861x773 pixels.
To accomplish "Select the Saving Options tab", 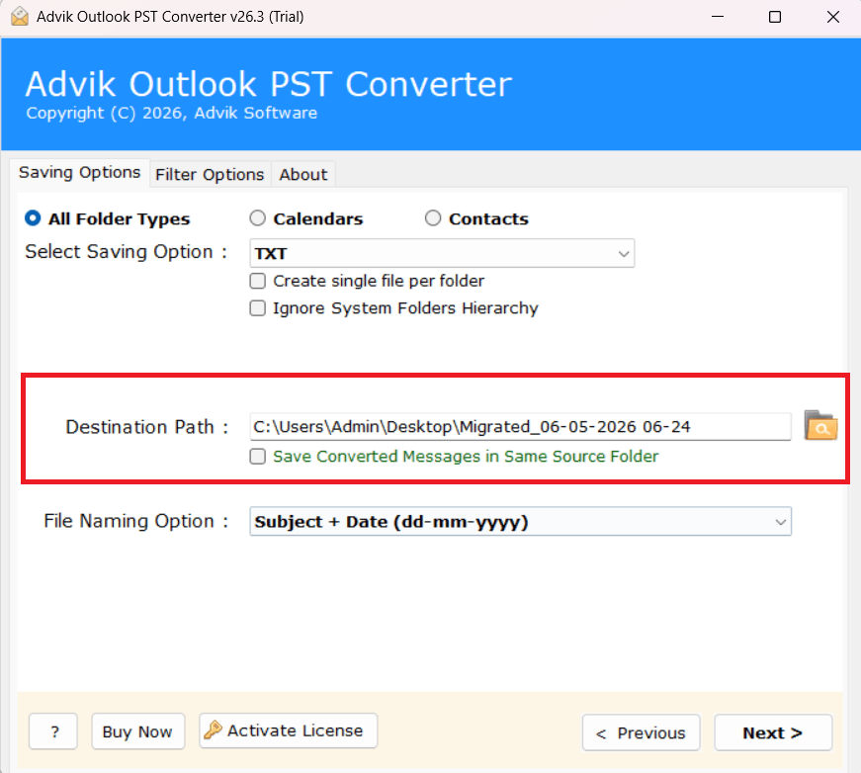I will (80, 173).
